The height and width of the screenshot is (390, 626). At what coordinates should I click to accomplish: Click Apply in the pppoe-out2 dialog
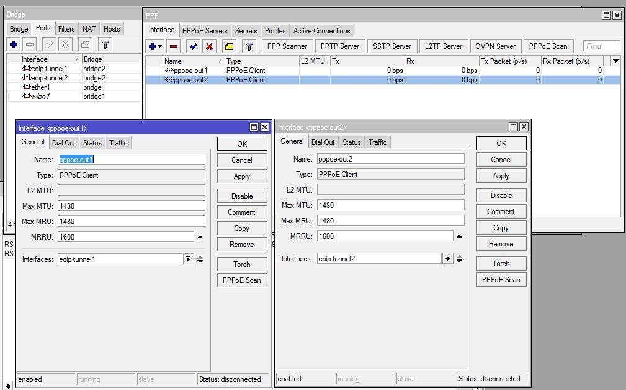click(501, 176)
